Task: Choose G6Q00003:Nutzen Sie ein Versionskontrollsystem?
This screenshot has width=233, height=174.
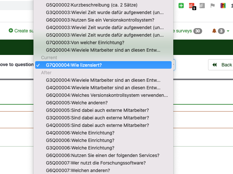Action: (103, 20)
